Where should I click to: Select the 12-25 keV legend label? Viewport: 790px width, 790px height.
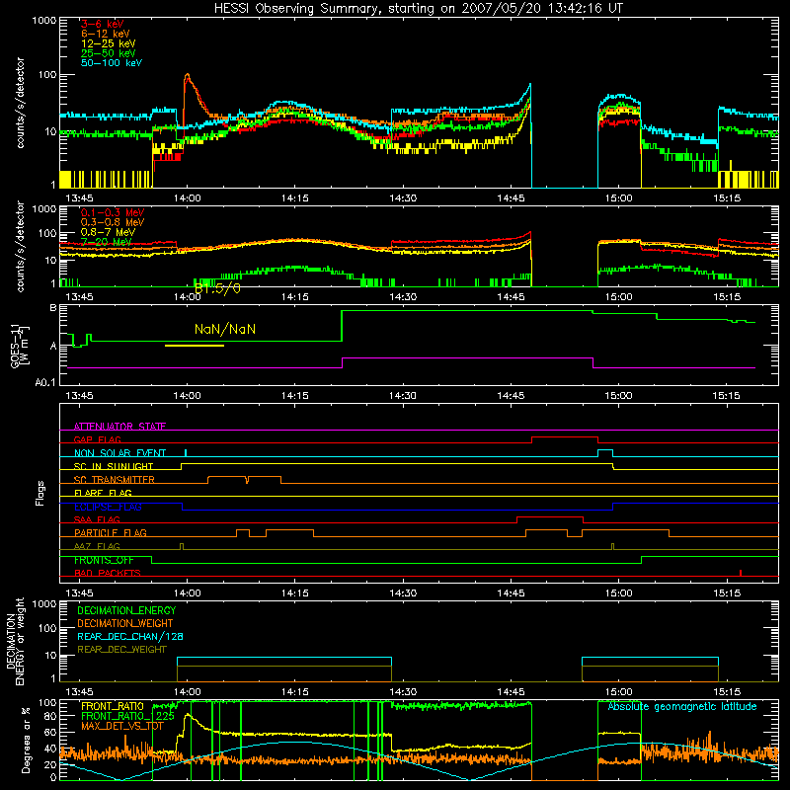click(x=109, y=43)
